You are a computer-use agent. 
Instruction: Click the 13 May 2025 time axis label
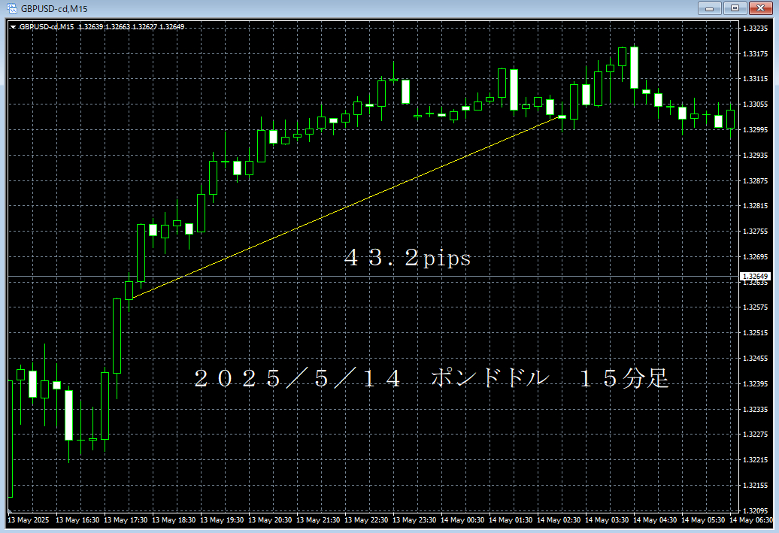(x=28, y=520)
